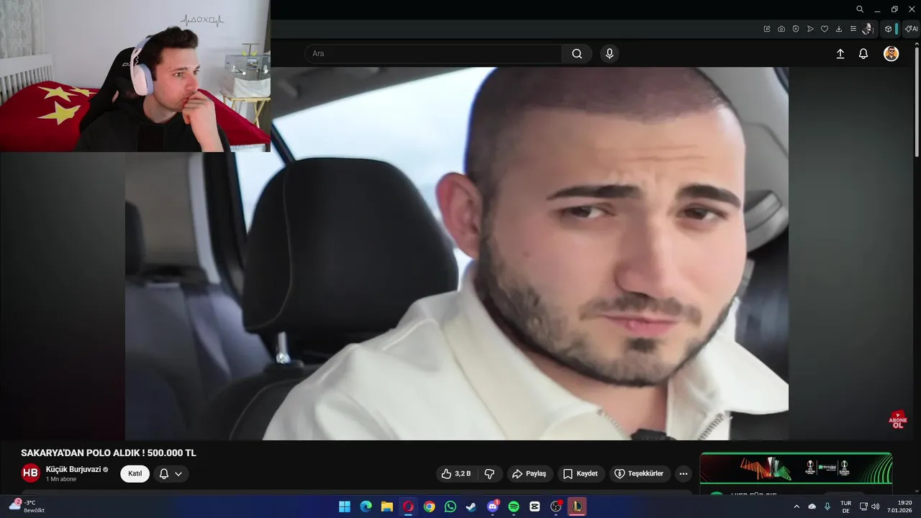The height and width of the screenshot is (518, 921).
Task: Click the Kaydet save button
Action: (581, 473)
